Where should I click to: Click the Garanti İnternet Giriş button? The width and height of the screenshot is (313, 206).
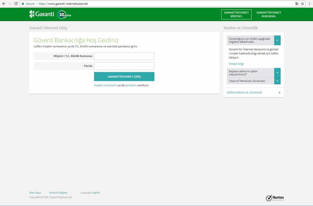click(x=124, y=77)
